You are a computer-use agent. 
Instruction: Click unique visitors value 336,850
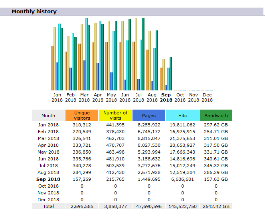pyautogui.click(x=82, y=152)
